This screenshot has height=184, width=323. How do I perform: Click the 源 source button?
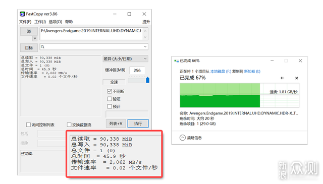[29, 31]
